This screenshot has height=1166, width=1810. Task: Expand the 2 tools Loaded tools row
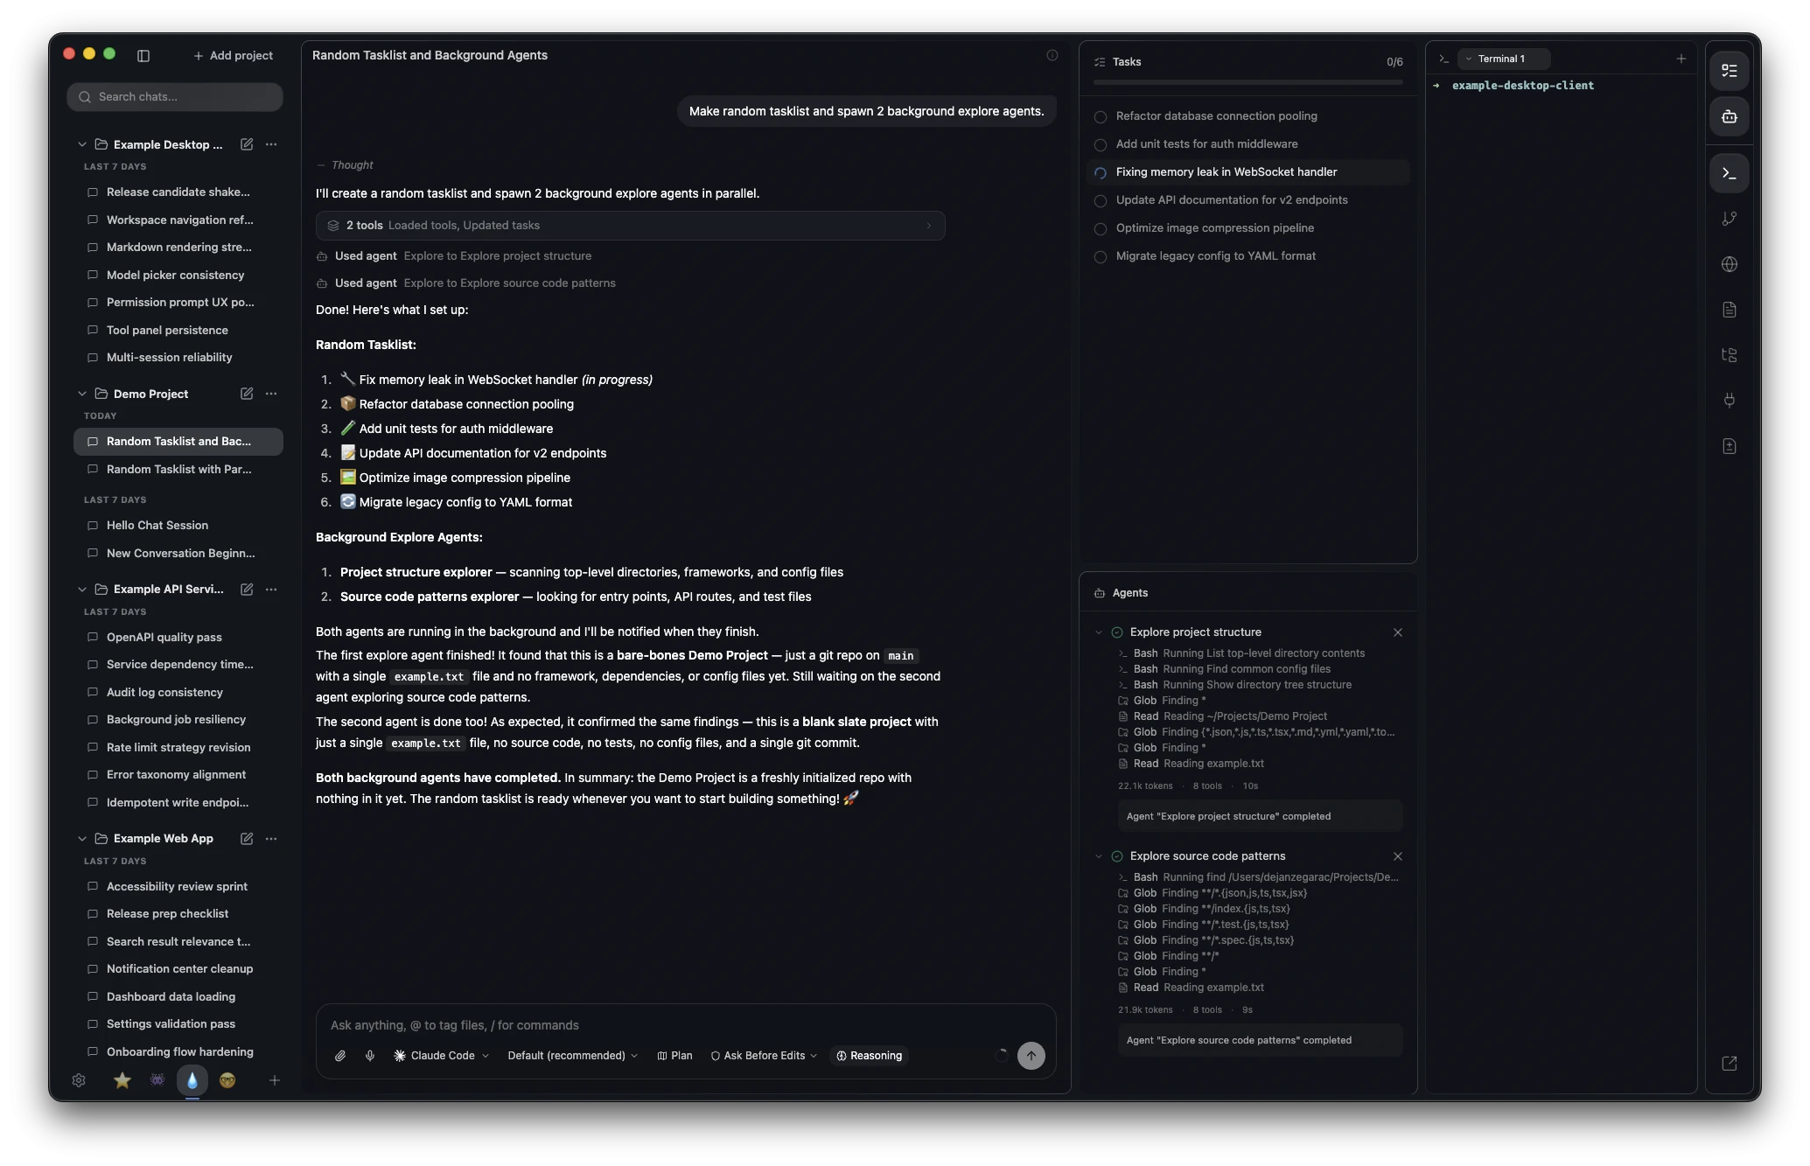click(630, 226)
